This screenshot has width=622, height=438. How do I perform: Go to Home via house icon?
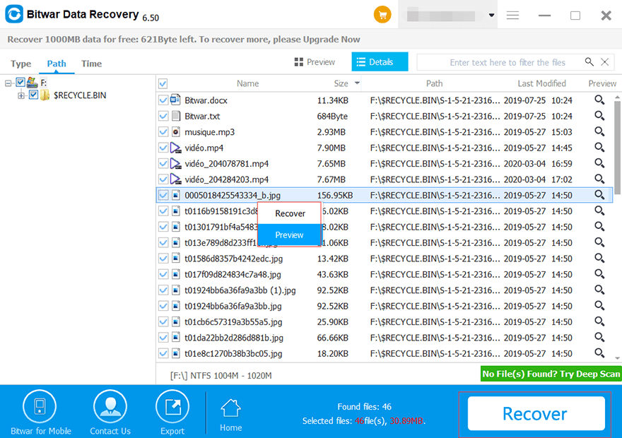point(230,408)
